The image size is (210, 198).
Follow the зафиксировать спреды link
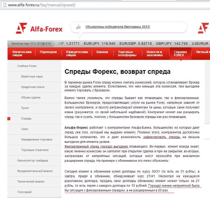(x=162, y=137)
